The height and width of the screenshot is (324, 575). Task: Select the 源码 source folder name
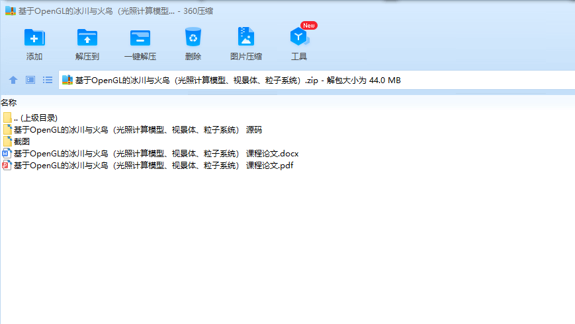click(x=138, y=130)
